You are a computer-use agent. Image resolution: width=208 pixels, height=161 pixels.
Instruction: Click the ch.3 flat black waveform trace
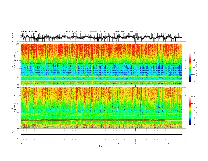pos(101,135)
